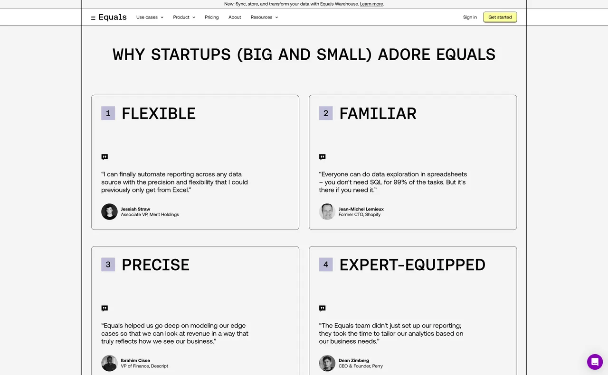Click Jessiah Straw's avatar photo
Image resolution: width=608 pixels, height=375 pixels.
pos(109,211)
